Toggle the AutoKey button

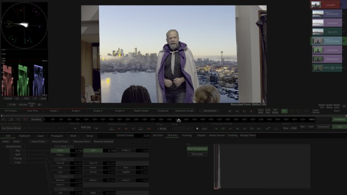coord(36,119)
